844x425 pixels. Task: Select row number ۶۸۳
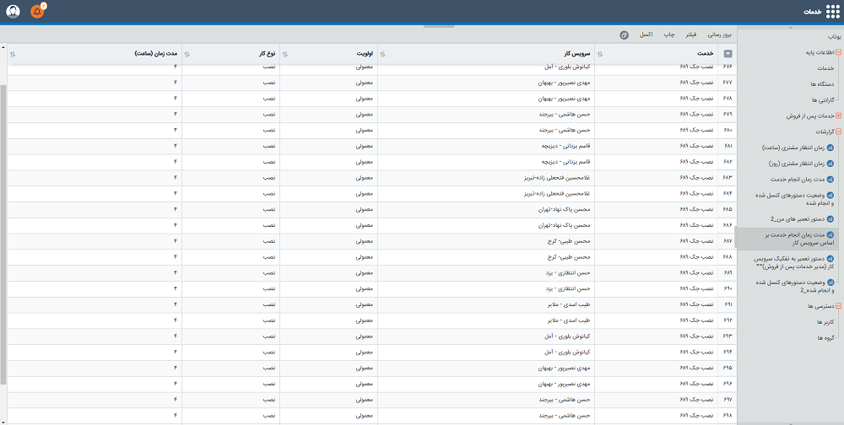[728, 178]
